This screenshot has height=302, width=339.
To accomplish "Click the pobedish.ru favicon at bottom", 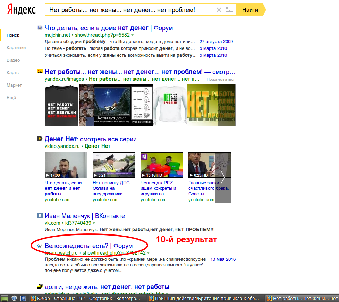I will coord(40,287).
